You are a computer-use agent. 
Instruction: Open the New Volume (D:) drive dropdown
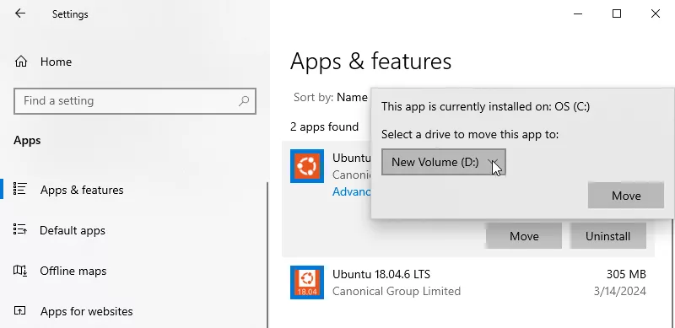click(x=444, y=162)
